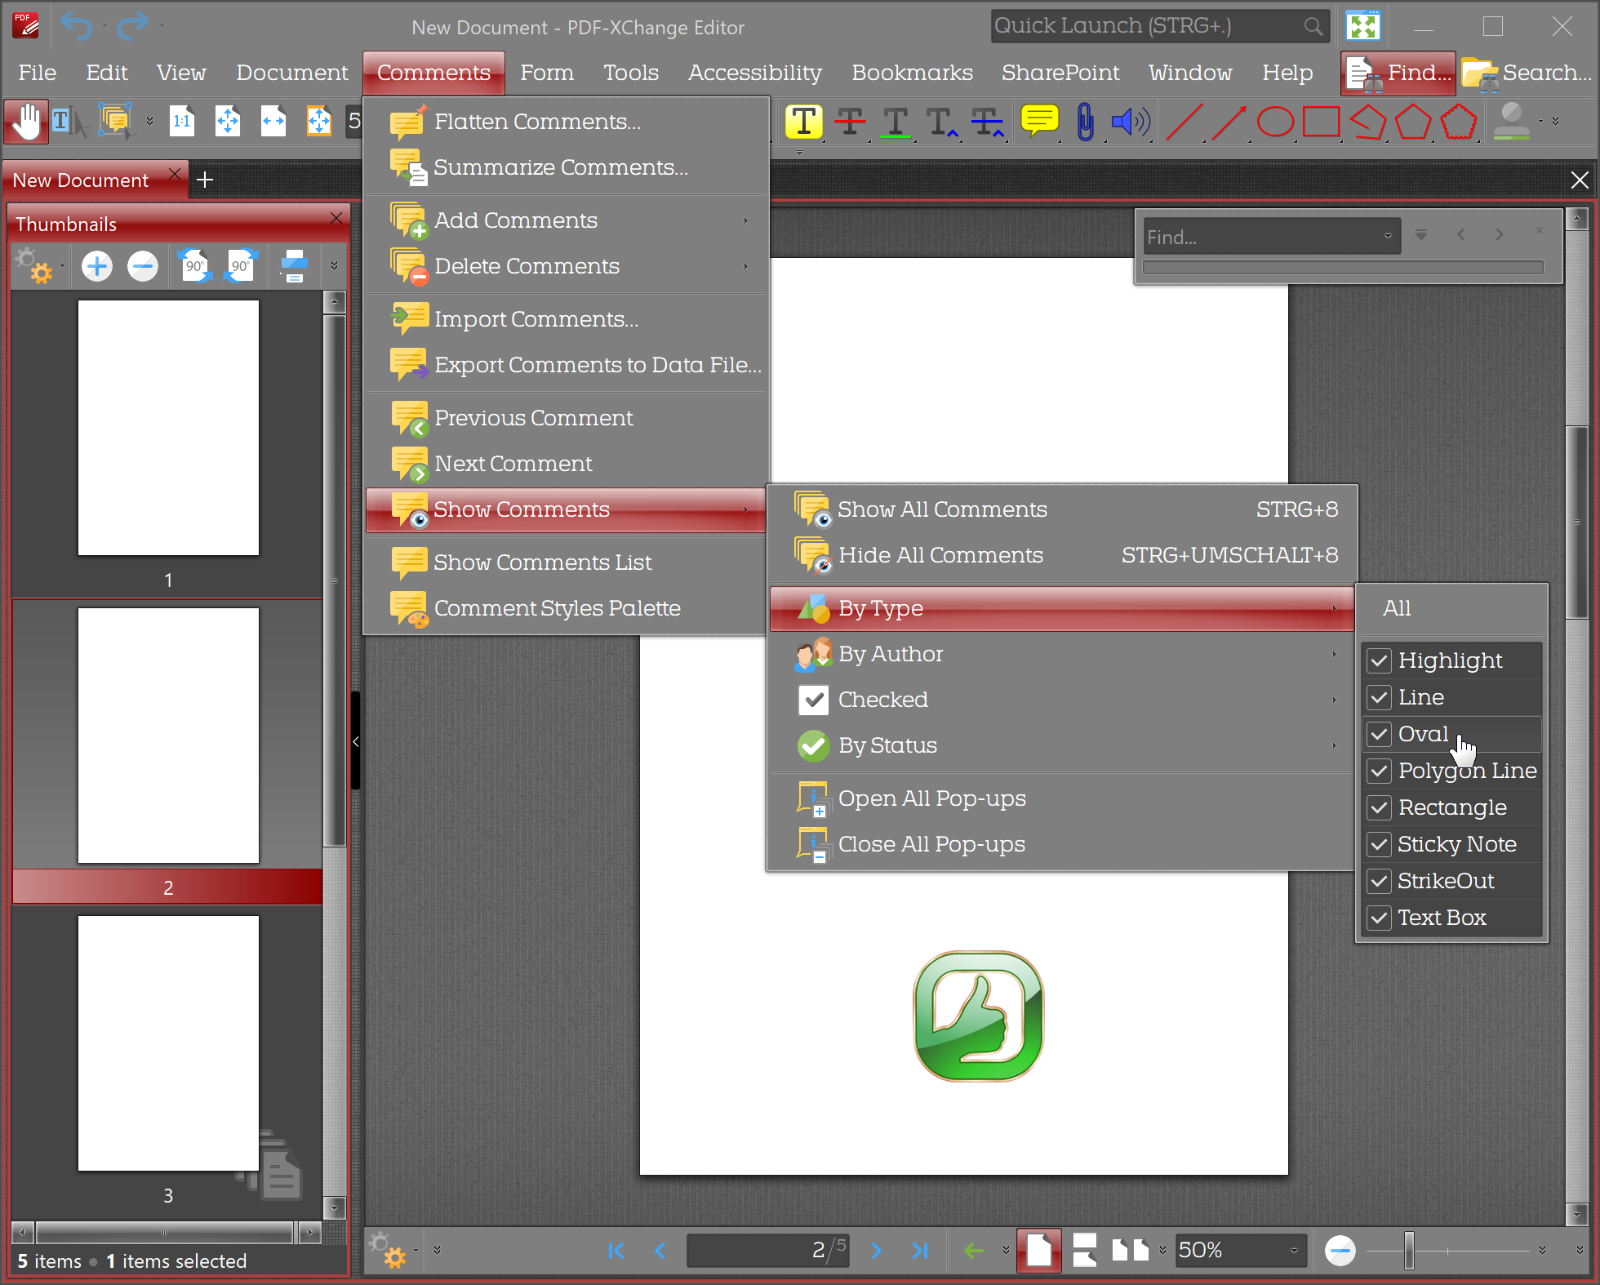Add a Sticky Note comment
This screenshot has width=1600, height=1285.
tap(1039, 122)
